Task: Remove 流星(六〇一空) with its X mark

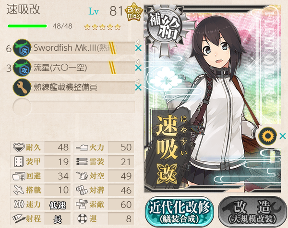Action: click(138, 68)
